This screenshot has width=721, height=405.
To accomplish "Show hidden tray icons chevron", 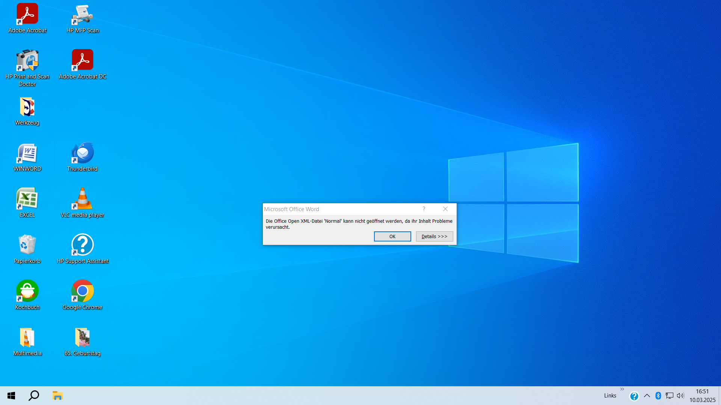I will pyautogui.click(x=647, y=396).
